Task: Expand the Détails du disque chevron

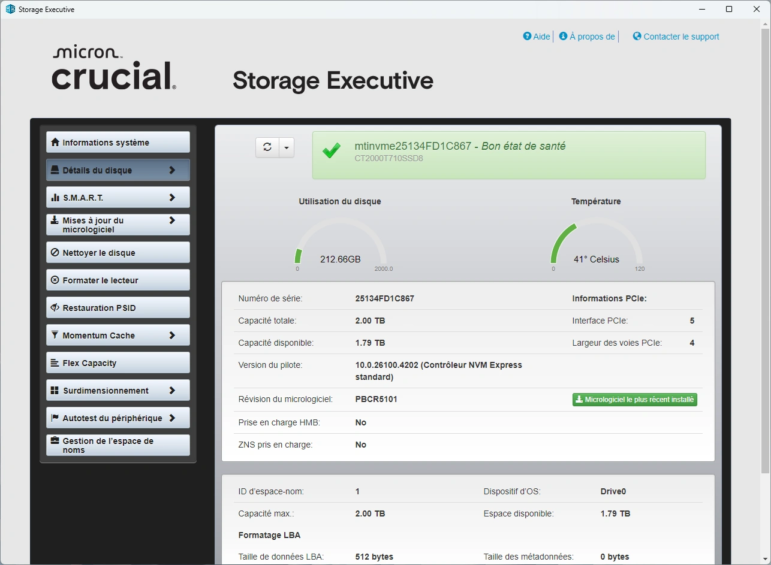Action: (172, 170)
